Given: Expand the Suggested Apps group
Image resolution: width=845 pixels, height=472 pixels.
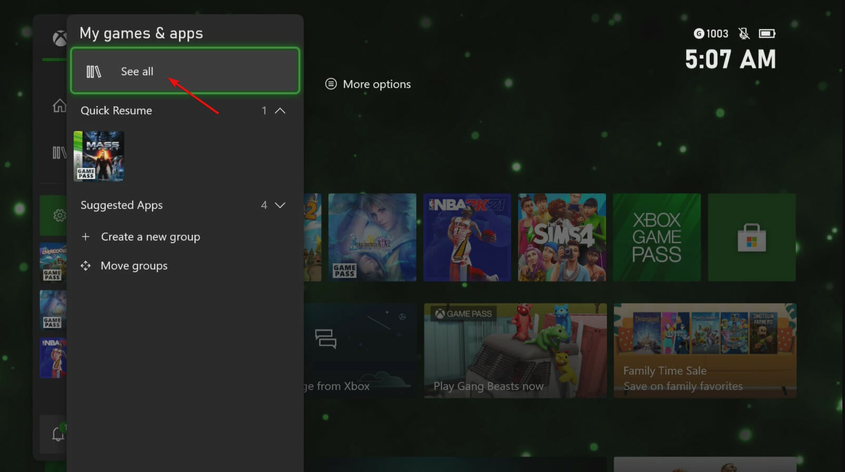Looking at the screenshot, I should (x=280, y=205).
